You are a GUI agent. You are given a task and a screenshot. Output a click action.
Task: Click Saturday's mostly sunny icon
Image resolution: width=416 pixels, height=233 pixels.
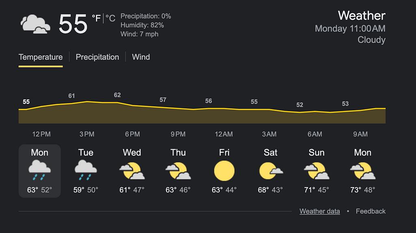271,170
